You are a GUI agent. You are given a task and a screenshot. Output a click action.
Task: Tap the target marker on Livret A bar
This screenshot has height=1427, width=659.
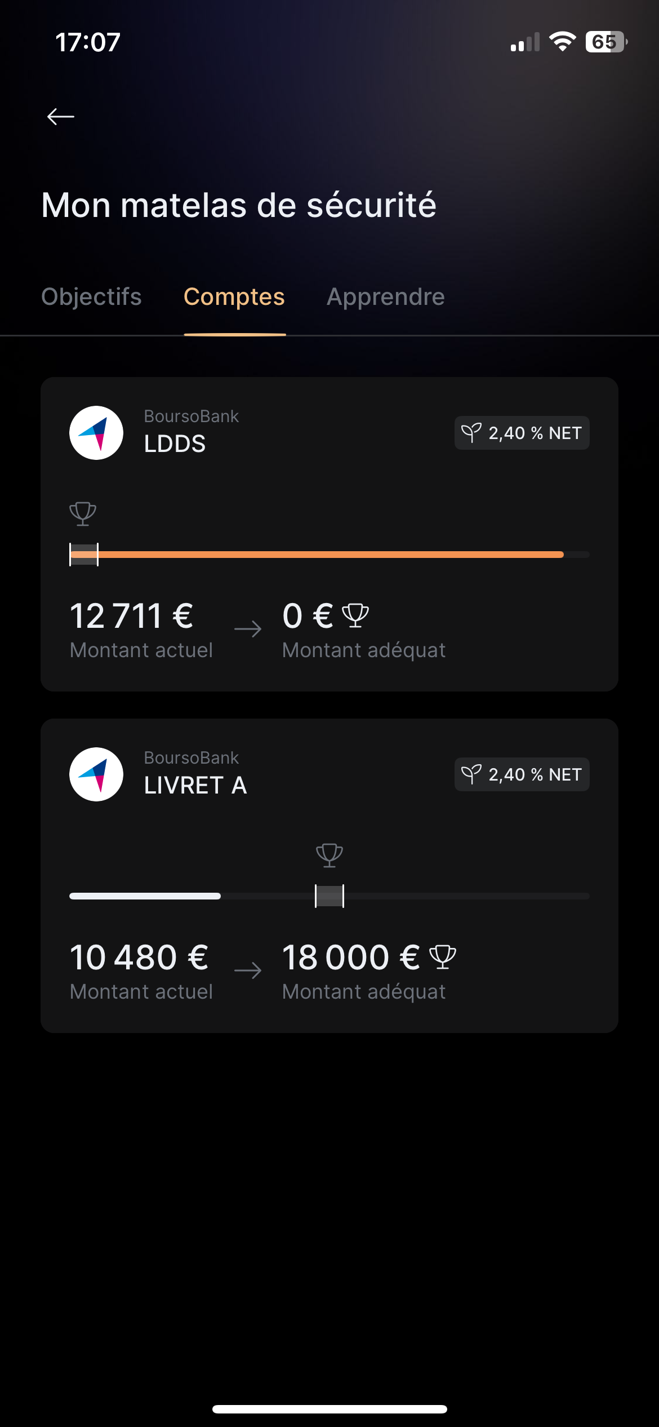pos(329,896)
